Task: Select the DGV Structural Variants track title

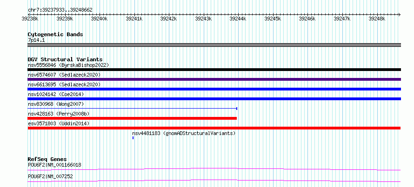Action: [65, 59]
